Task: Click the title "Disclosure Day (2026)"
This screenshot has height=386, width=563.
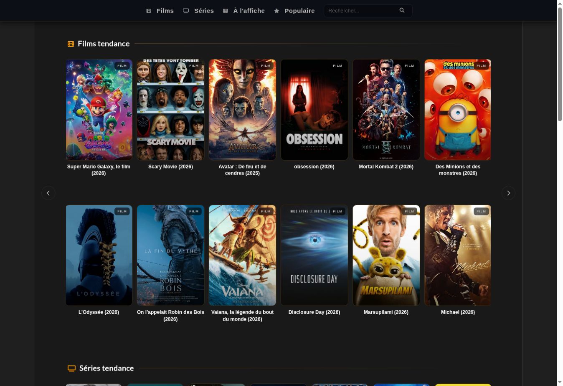Action: [x=314, y=312]
